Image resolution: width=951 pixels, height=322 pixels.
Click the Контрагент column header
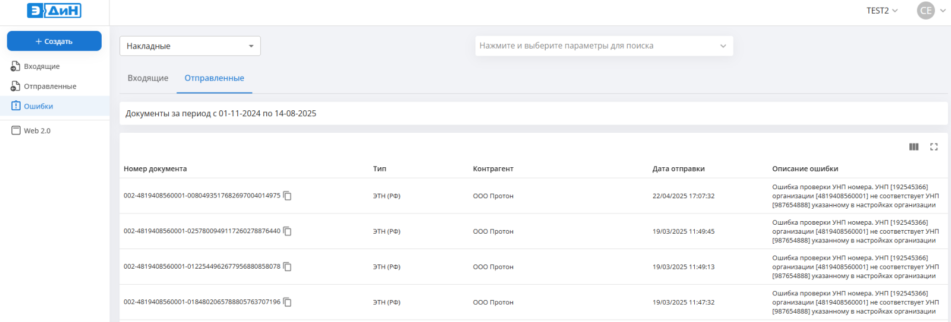493,169
